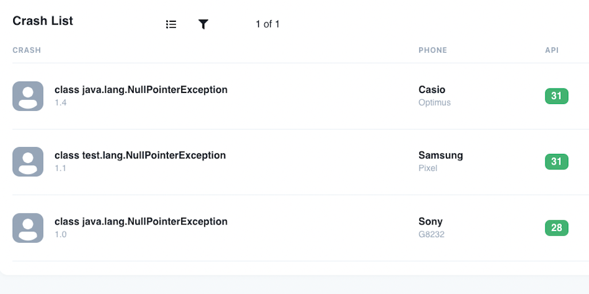The width and height of the screenshot is (589, 294).
Task: Click green API badge 28
Action: point(556,227)
